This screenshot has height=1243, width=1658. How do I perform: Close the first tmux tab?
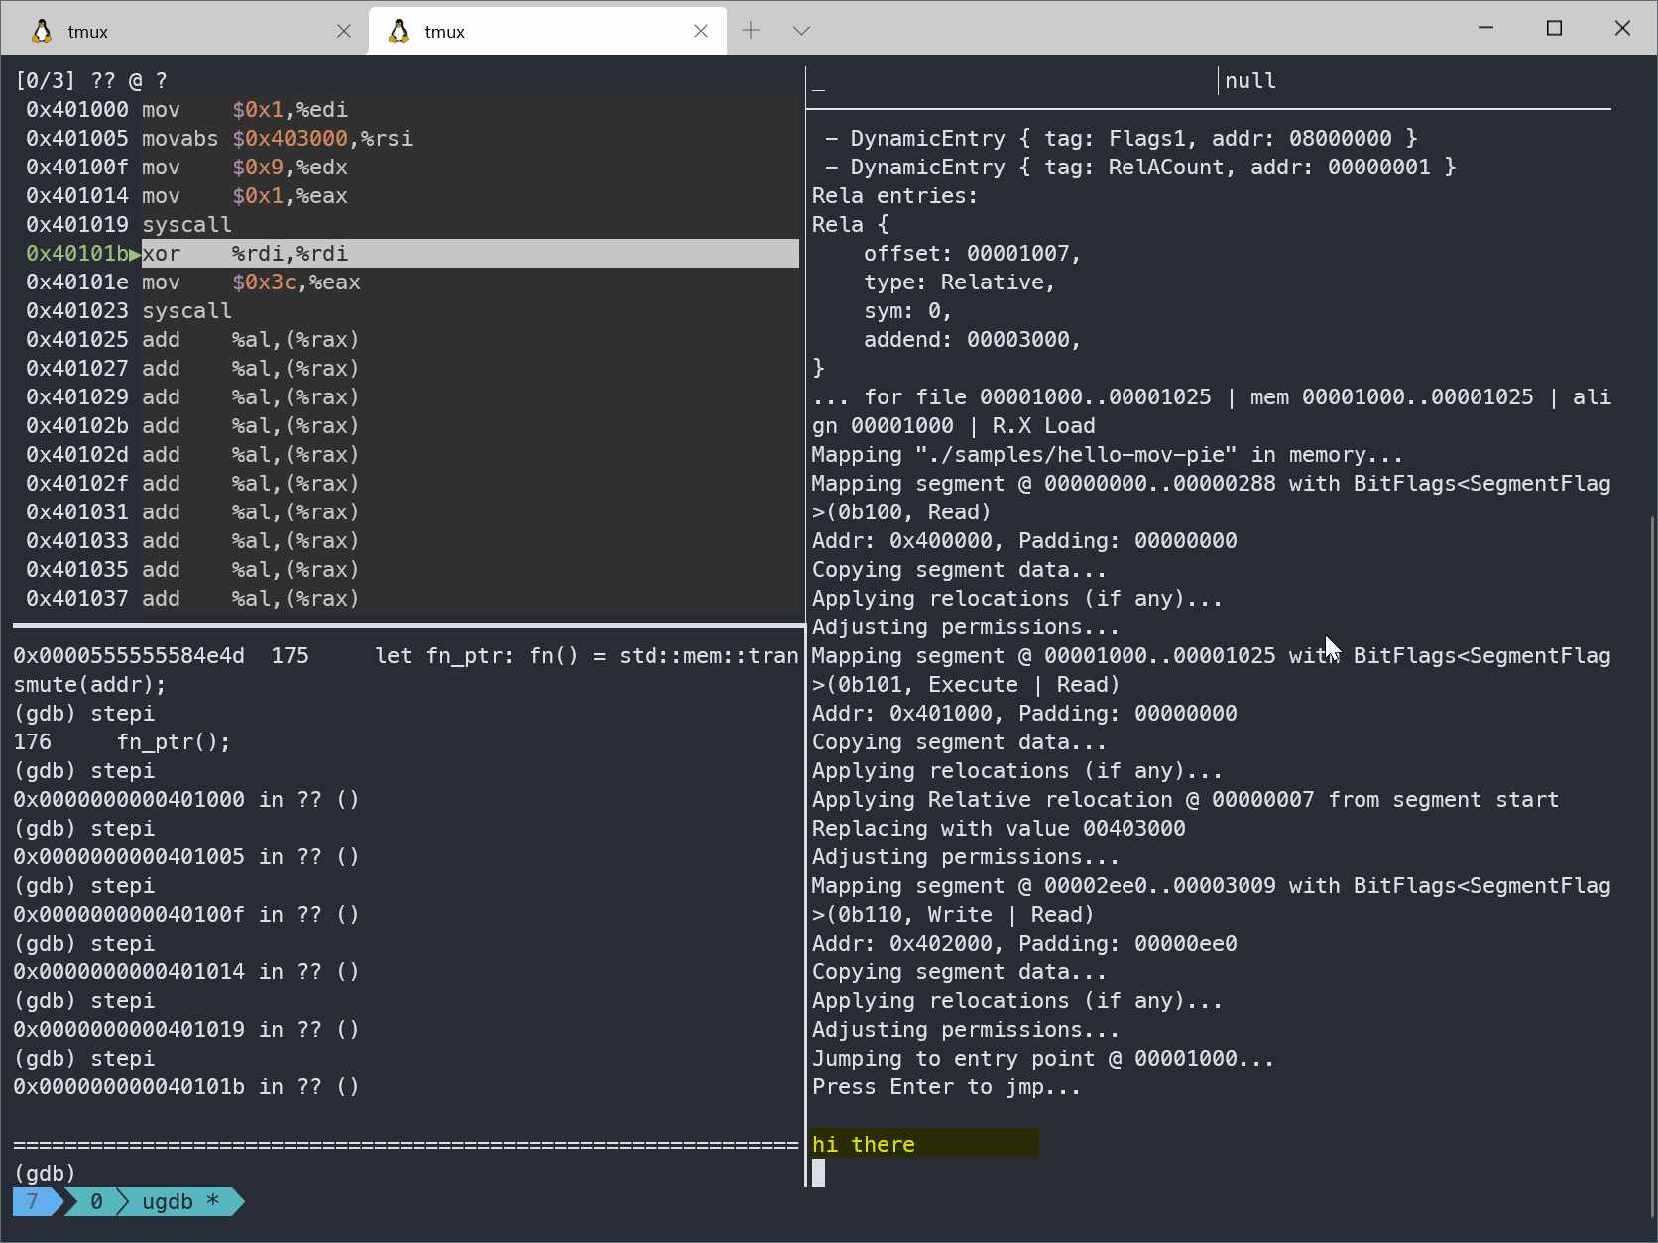point(344,31)
